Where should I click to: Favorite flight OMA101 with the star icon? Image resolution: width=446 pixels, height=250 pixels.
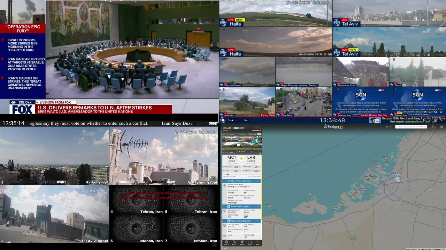tap(256, 127)
